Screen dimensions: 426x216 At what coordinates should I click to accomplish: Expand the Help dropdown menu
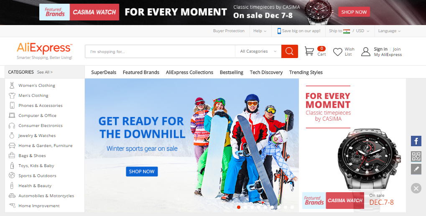click(260, 31)
